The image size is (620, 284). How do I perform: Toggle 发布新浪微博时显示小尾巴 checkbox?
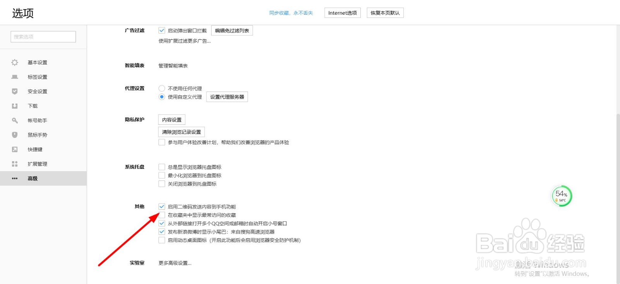coord(162,232)
